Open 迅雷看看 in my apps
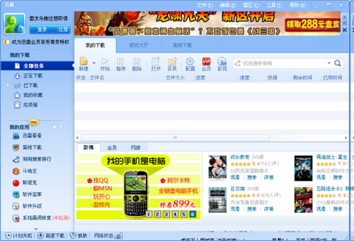 pyautogui.click(x=27, y=136)
